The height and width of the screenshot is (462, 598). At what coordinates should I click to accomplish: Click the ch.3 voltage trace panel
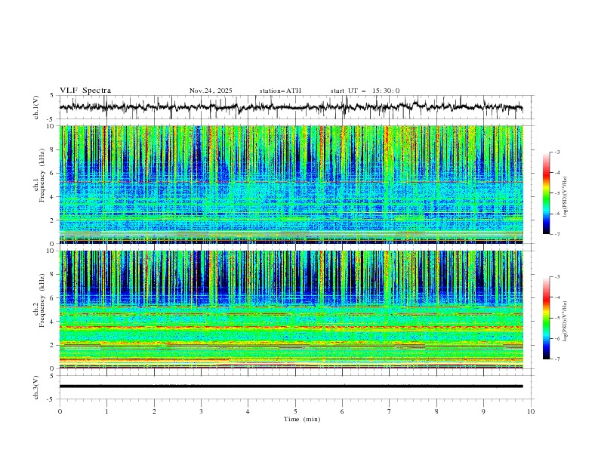(x=297, y=387)
